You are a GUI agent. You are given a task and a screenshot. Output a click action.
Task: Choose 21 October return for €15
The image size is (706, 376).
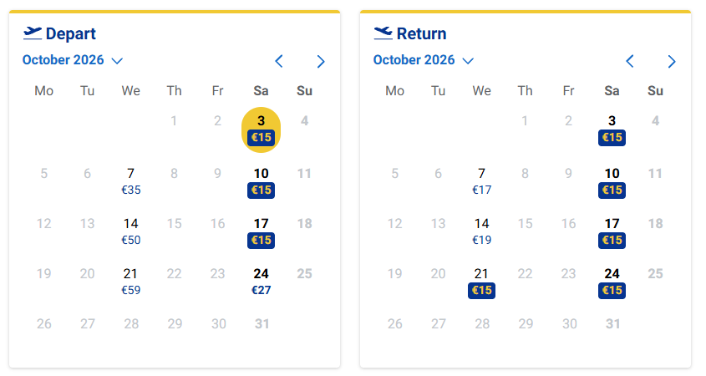click(482, 282)
